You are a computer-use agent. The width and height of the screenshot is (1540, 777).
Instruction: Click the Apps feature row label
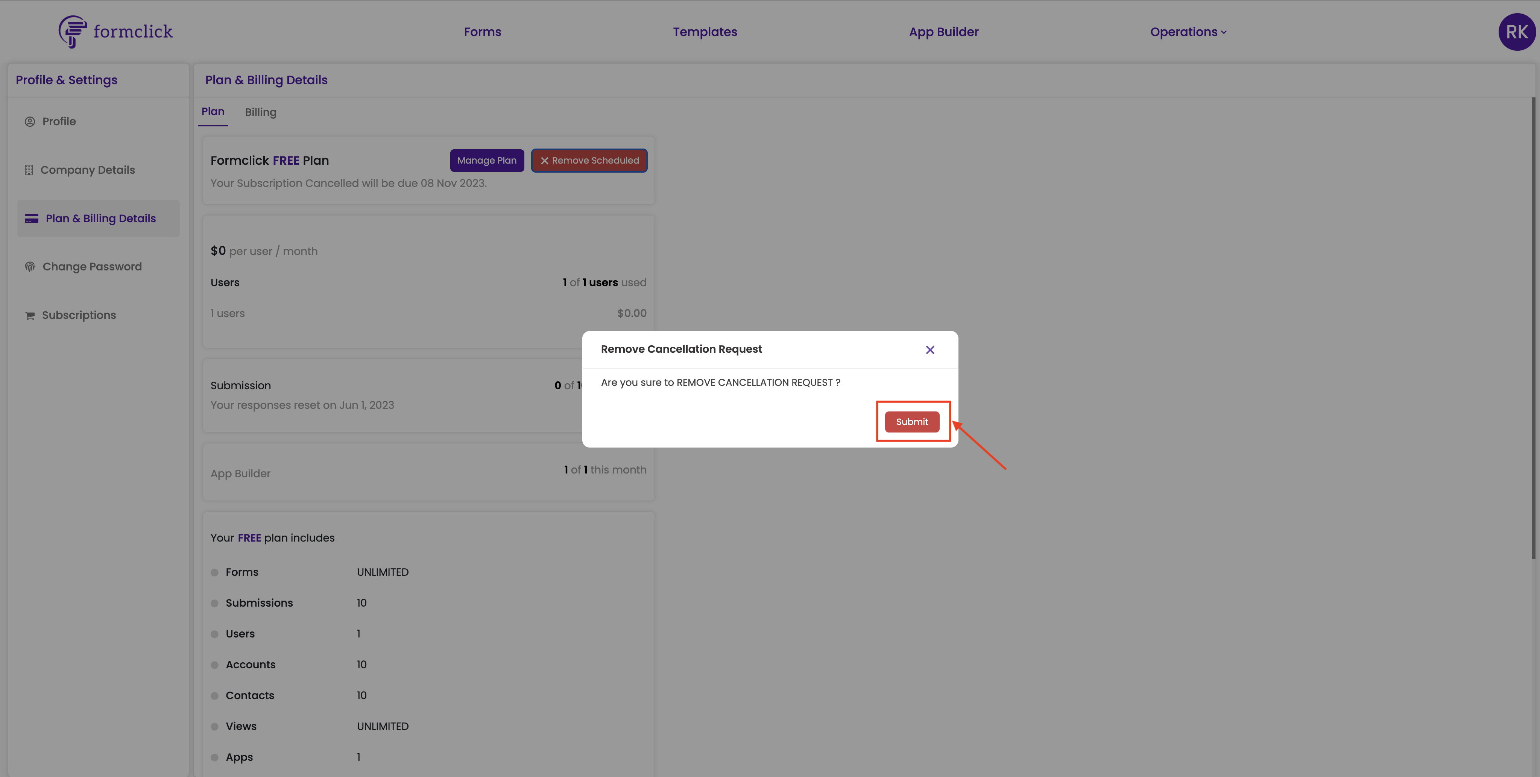coord(239,757)
